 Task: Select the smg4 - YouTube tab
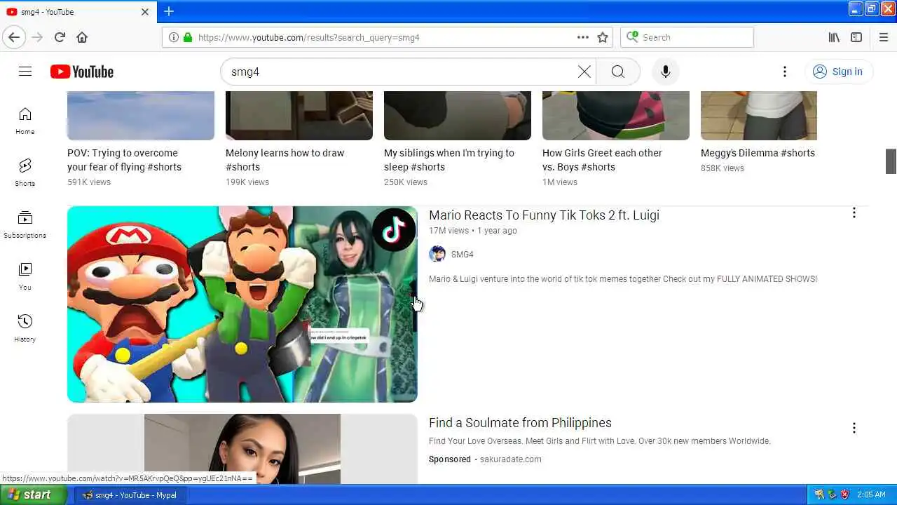[77, 12]
